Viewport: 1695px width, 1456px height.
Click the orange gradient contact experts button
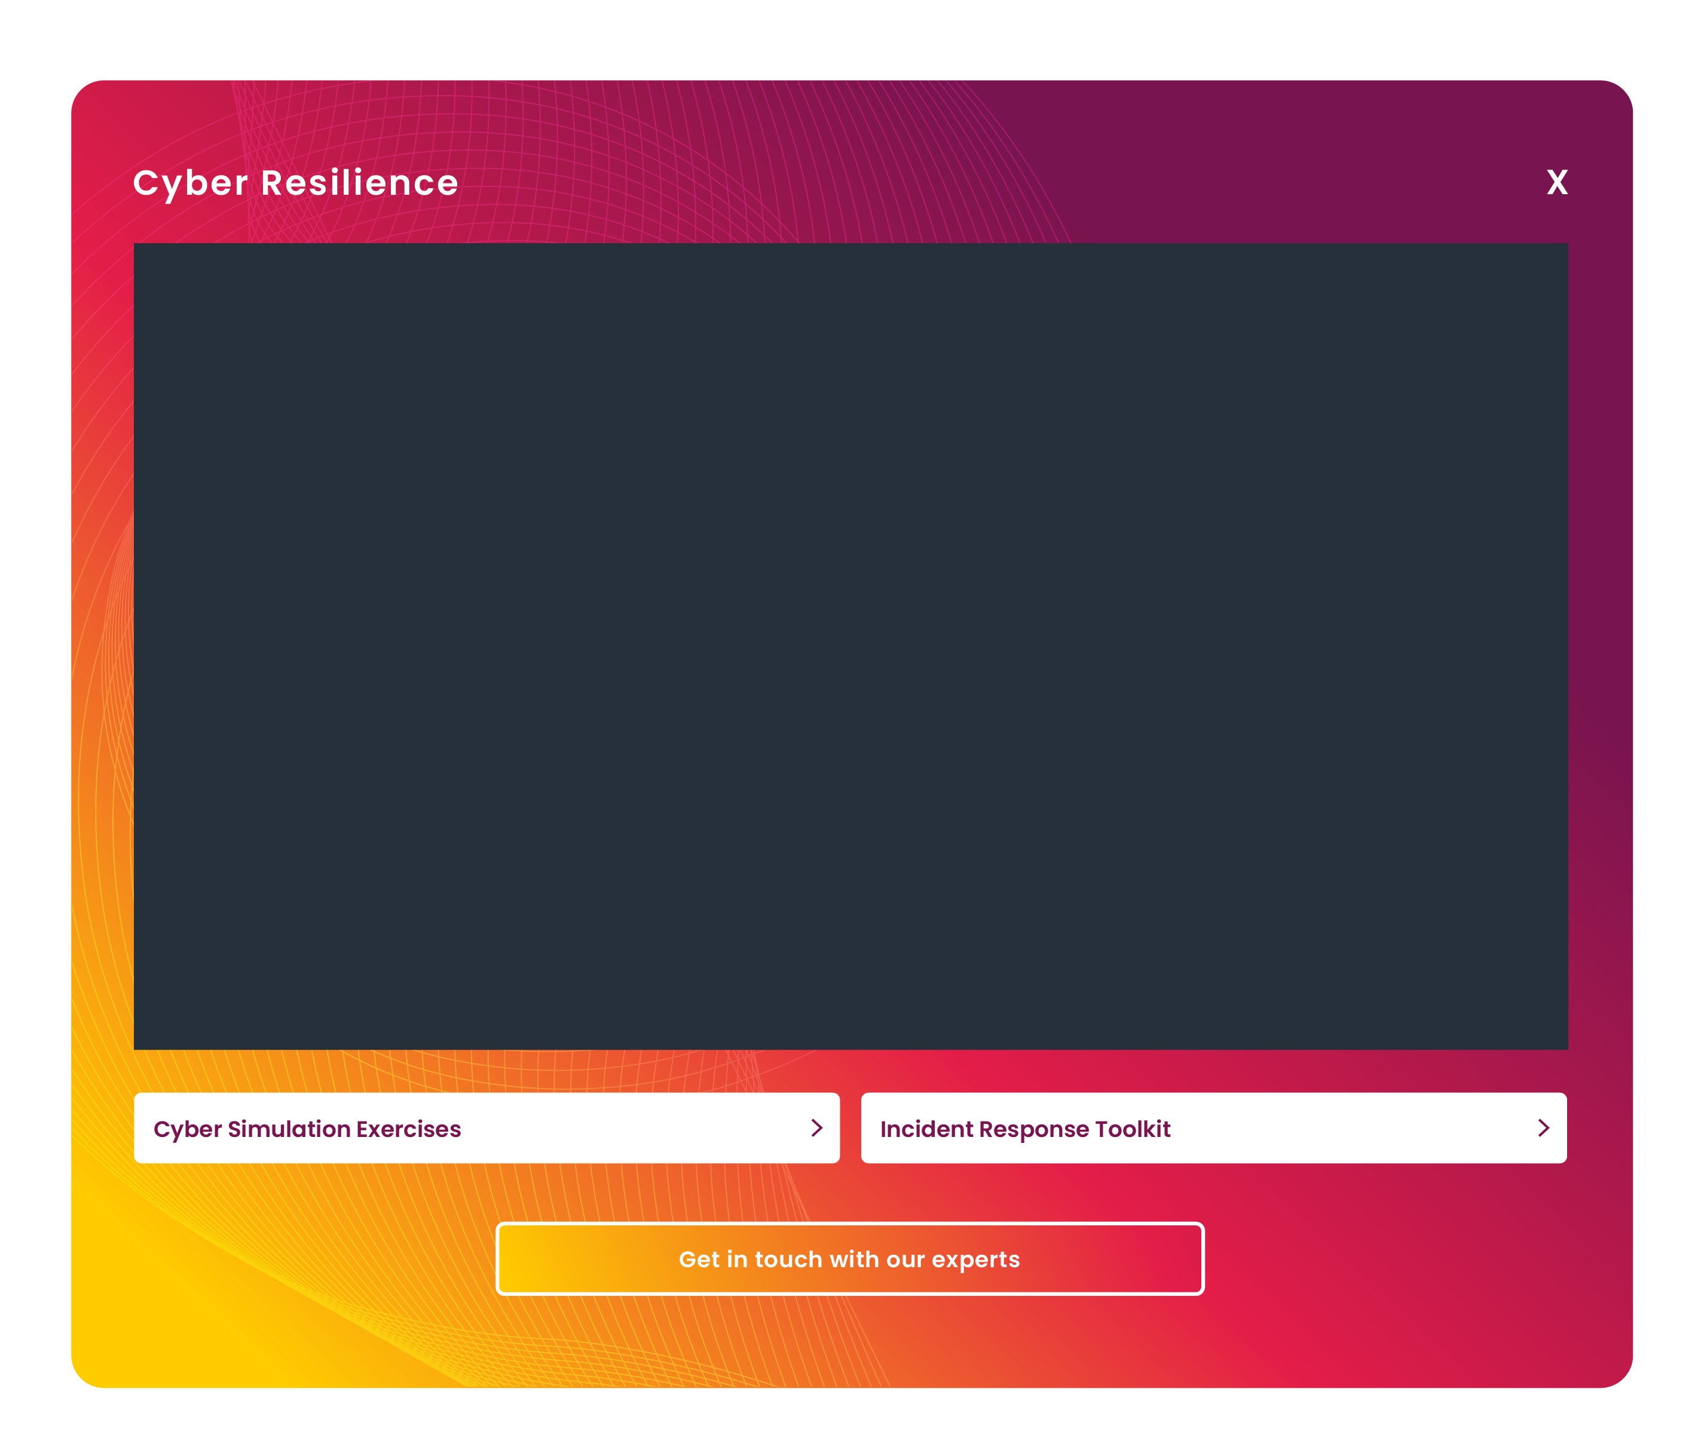(x=849, y=1259)
